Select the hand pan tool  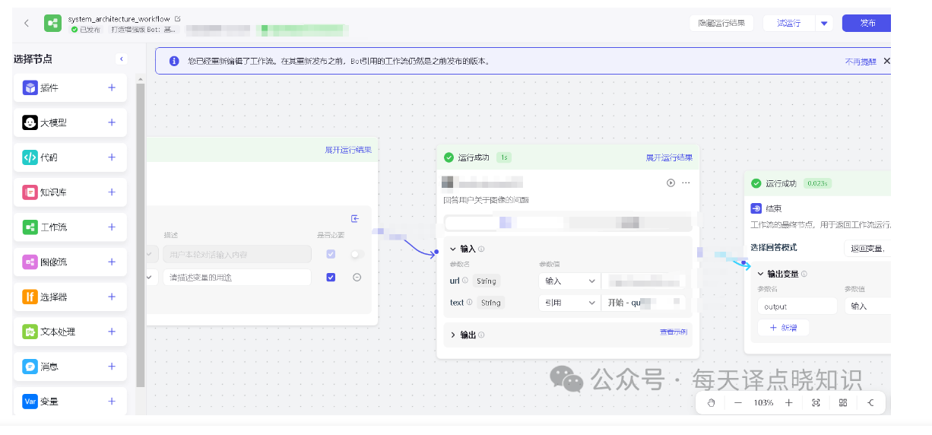[x=711, y=402]
